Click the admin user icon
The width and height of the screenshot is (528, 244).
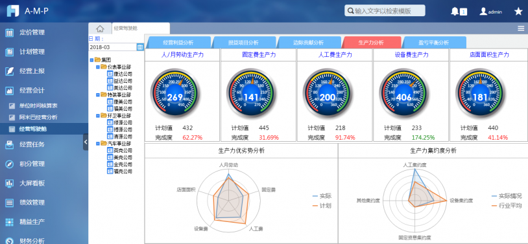pyautogui.click(x=483, y=12)
